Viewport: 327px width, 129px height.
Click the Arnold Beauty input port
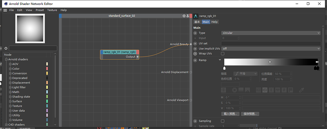[x=191, y=44]
